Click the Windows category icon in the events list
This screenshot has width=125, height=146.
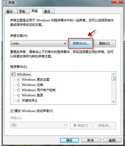tap(13, 74)
